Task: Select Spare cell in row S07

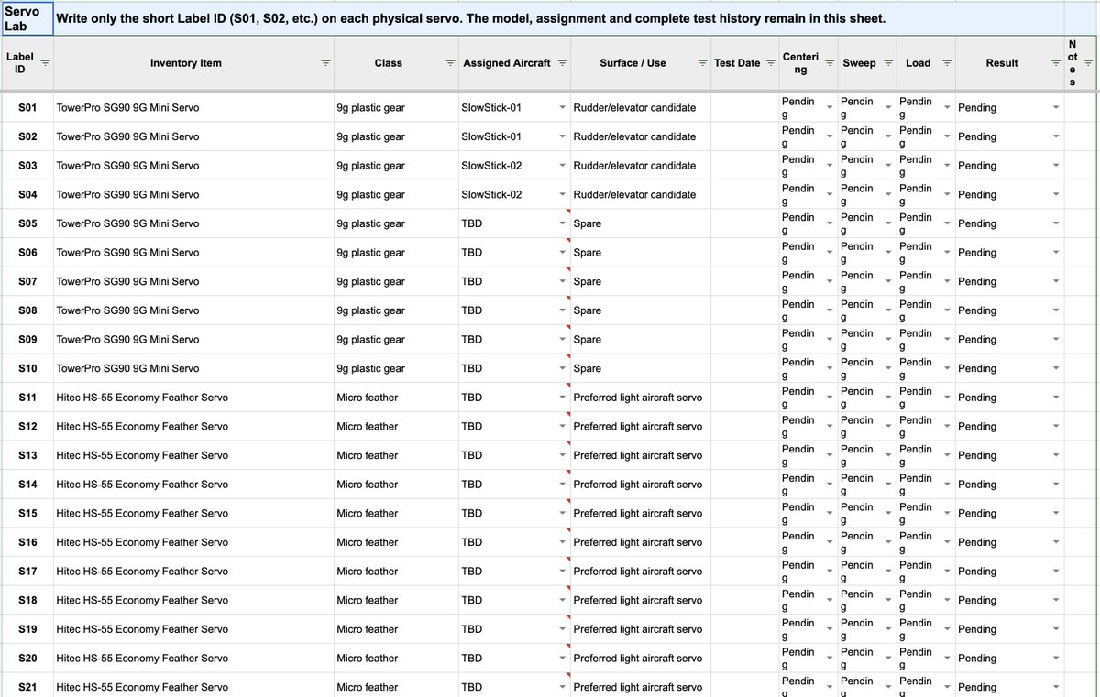Action: [x=640, y=282]
